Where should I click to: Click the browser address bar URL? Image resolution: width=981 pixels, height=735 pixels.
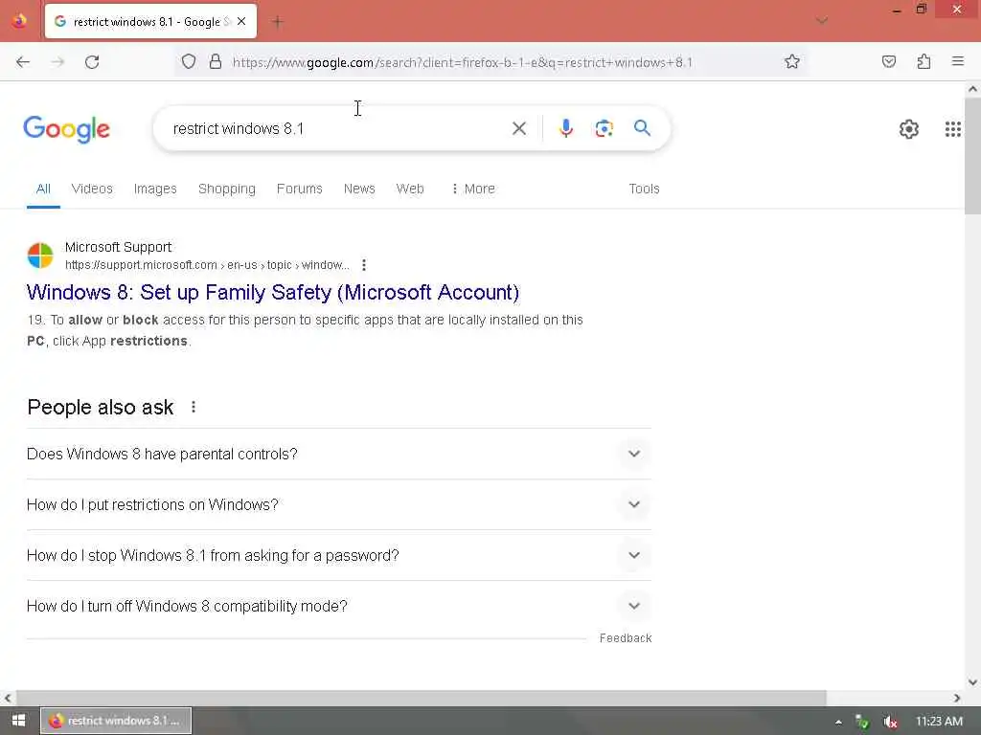[463, 62]
